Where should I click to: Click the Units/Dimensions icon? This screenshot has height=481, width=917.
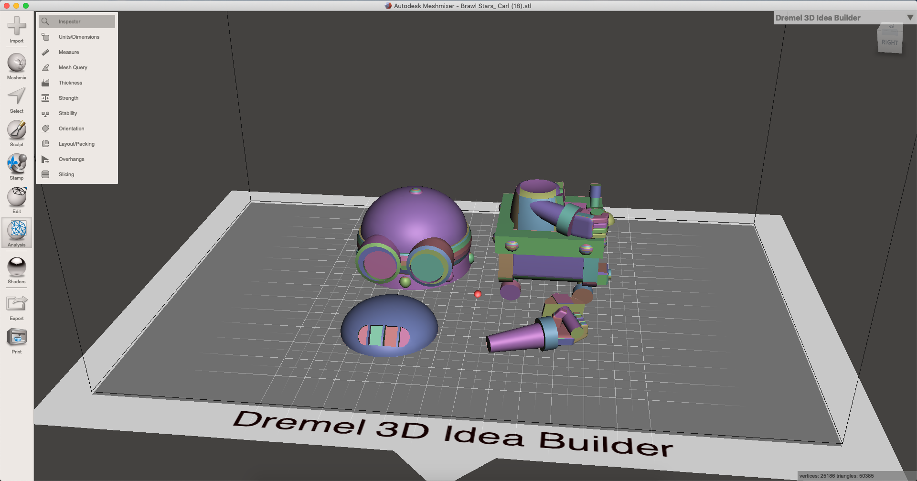click(45, 37)
